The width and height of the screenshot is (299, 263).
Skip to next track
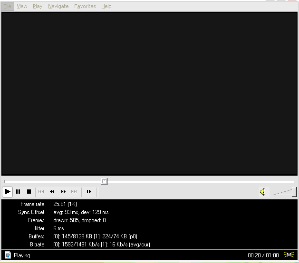coord(74,192)
